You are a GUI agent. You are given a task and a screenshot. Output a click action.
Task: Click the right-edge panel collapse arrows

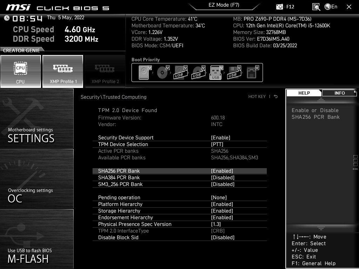tap(355, 169)
